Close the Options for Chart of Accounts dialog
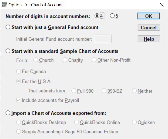This screenshot has width=168, height=139. (x=162, y=5)
